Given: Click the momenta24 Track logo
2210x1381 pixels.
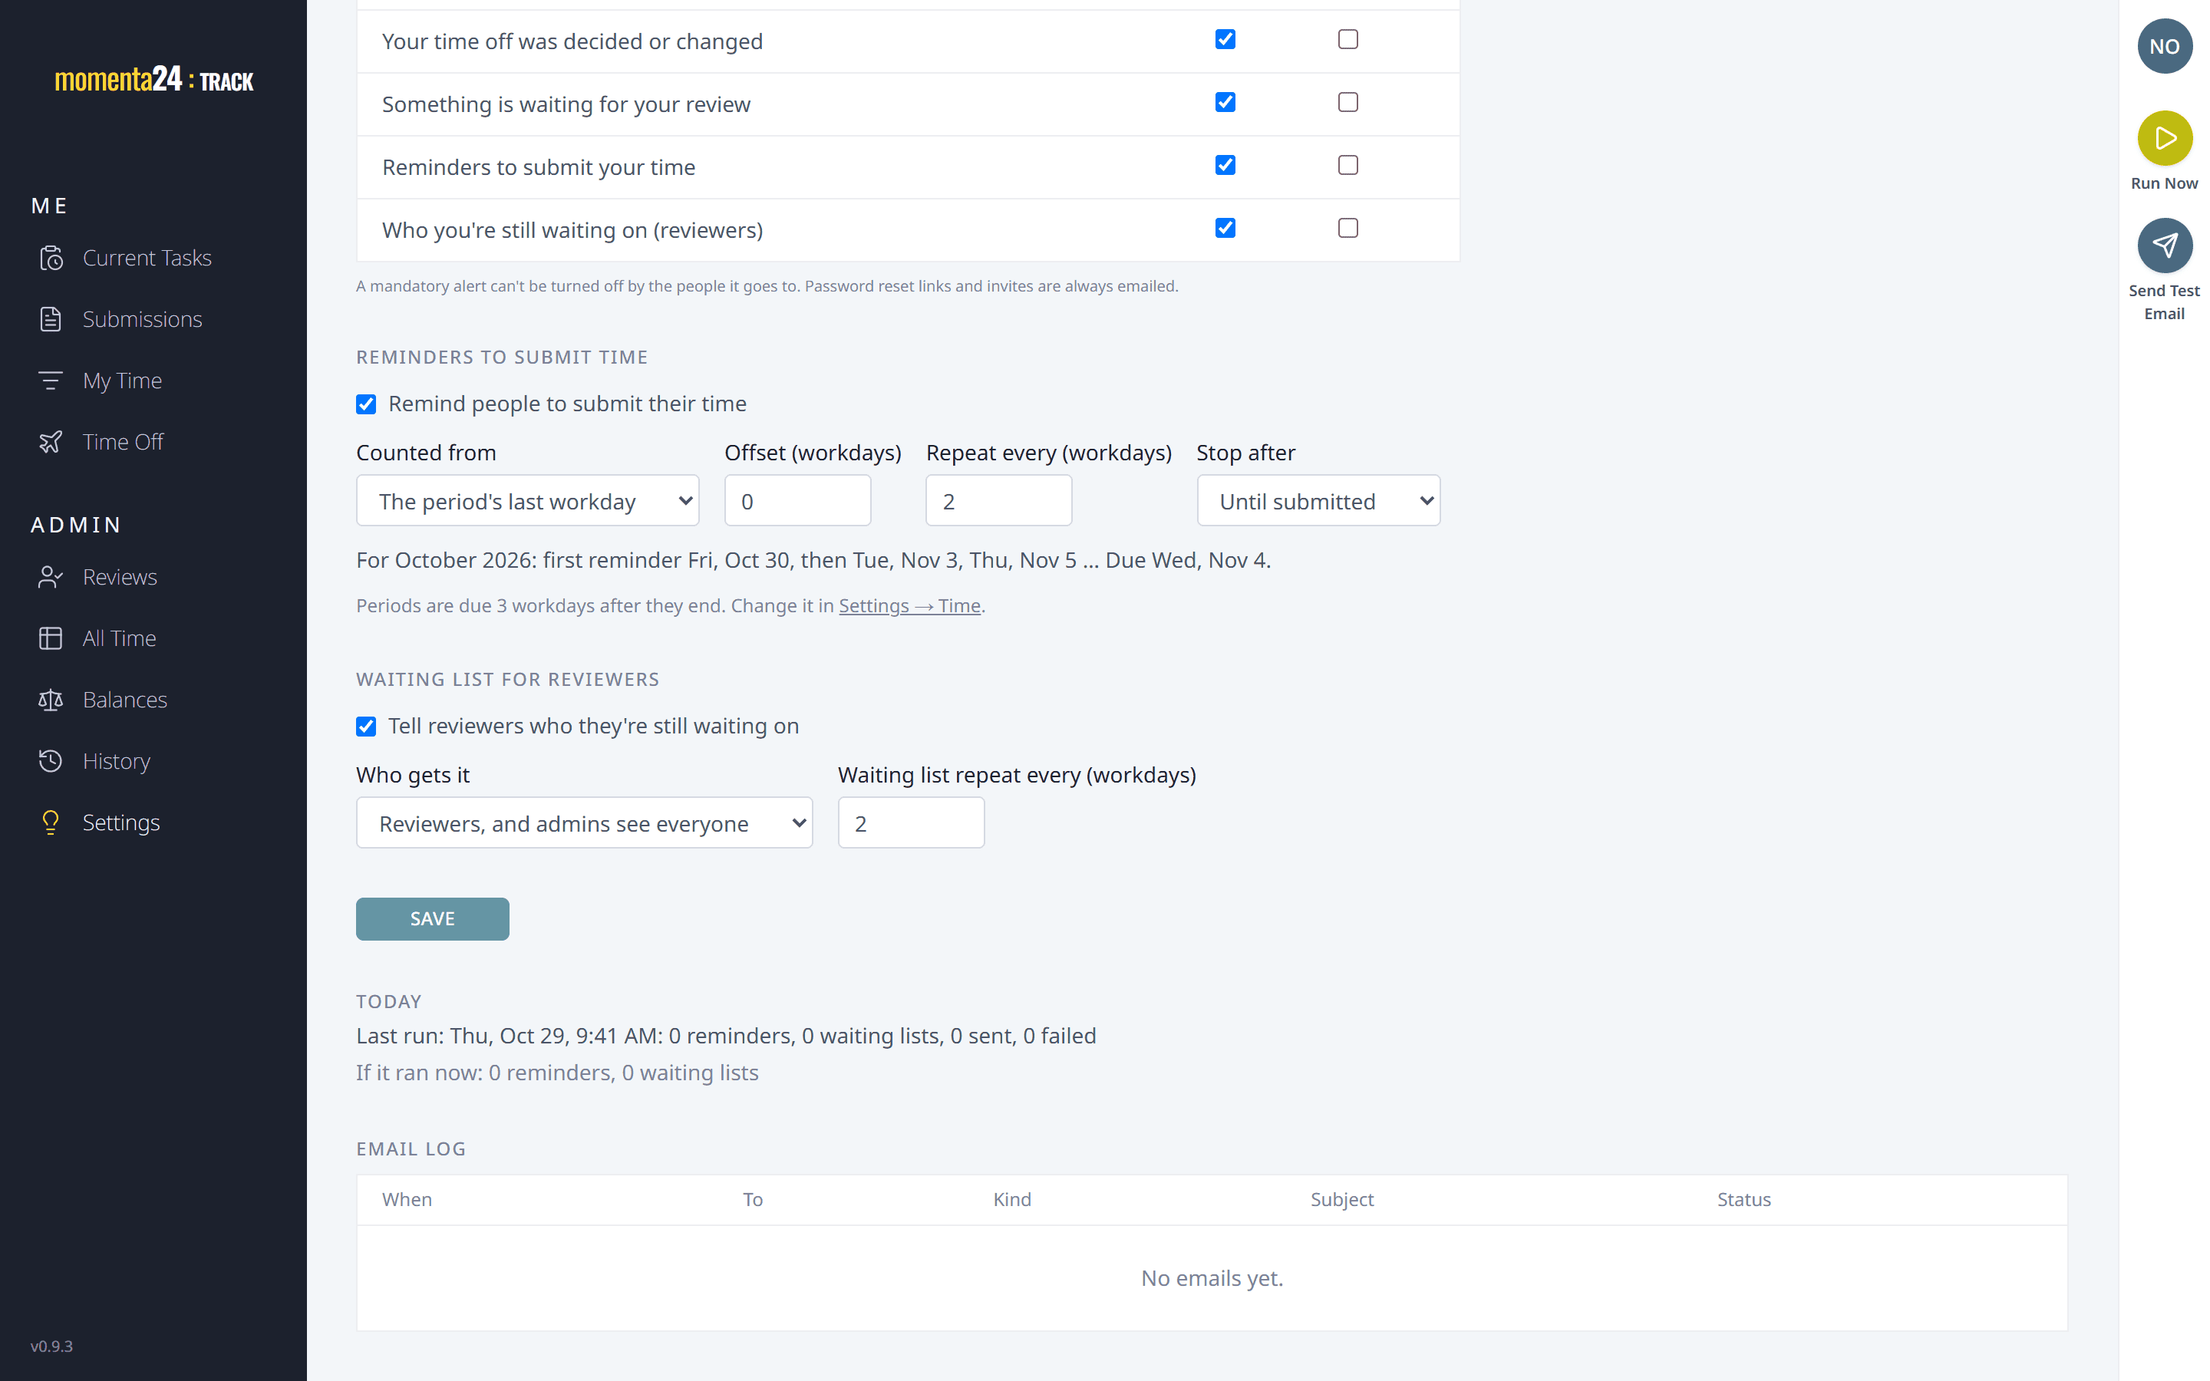Looking at the screenshot, I should pyautogui.click(x=153, y=80).
